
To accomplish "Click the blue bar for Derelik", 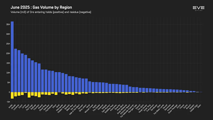I will click(16, 70).
